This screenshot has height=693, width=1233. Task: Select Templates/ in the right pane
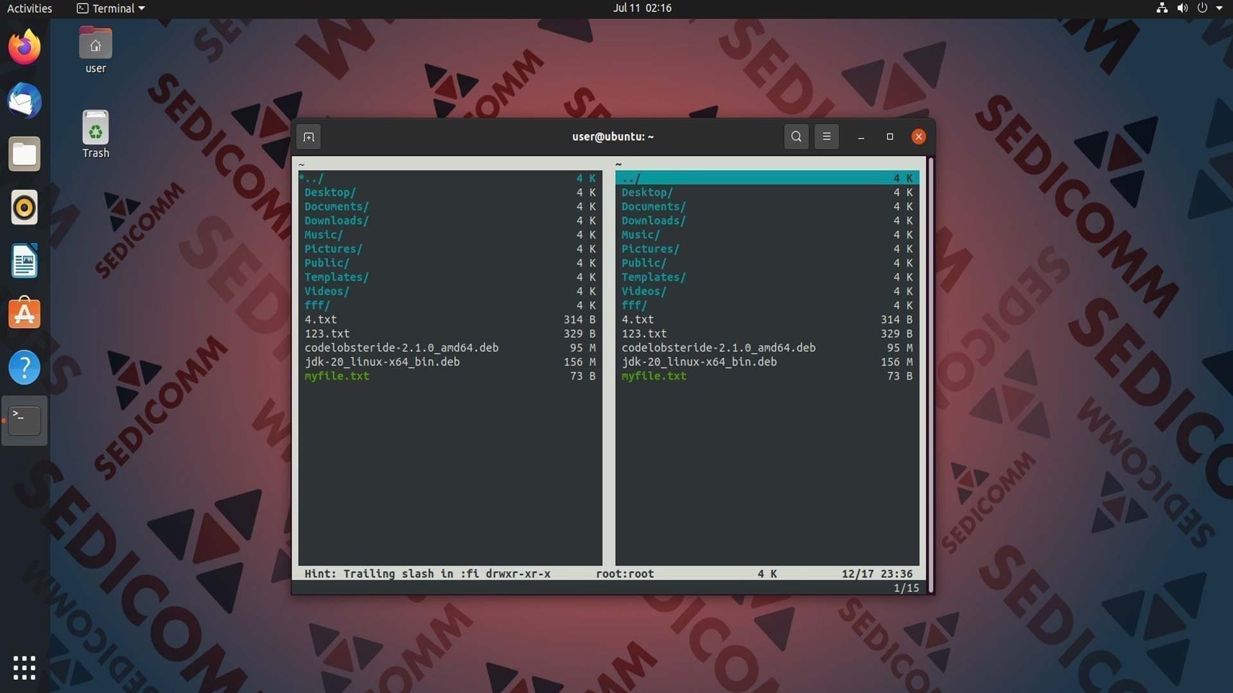[767, 277]
